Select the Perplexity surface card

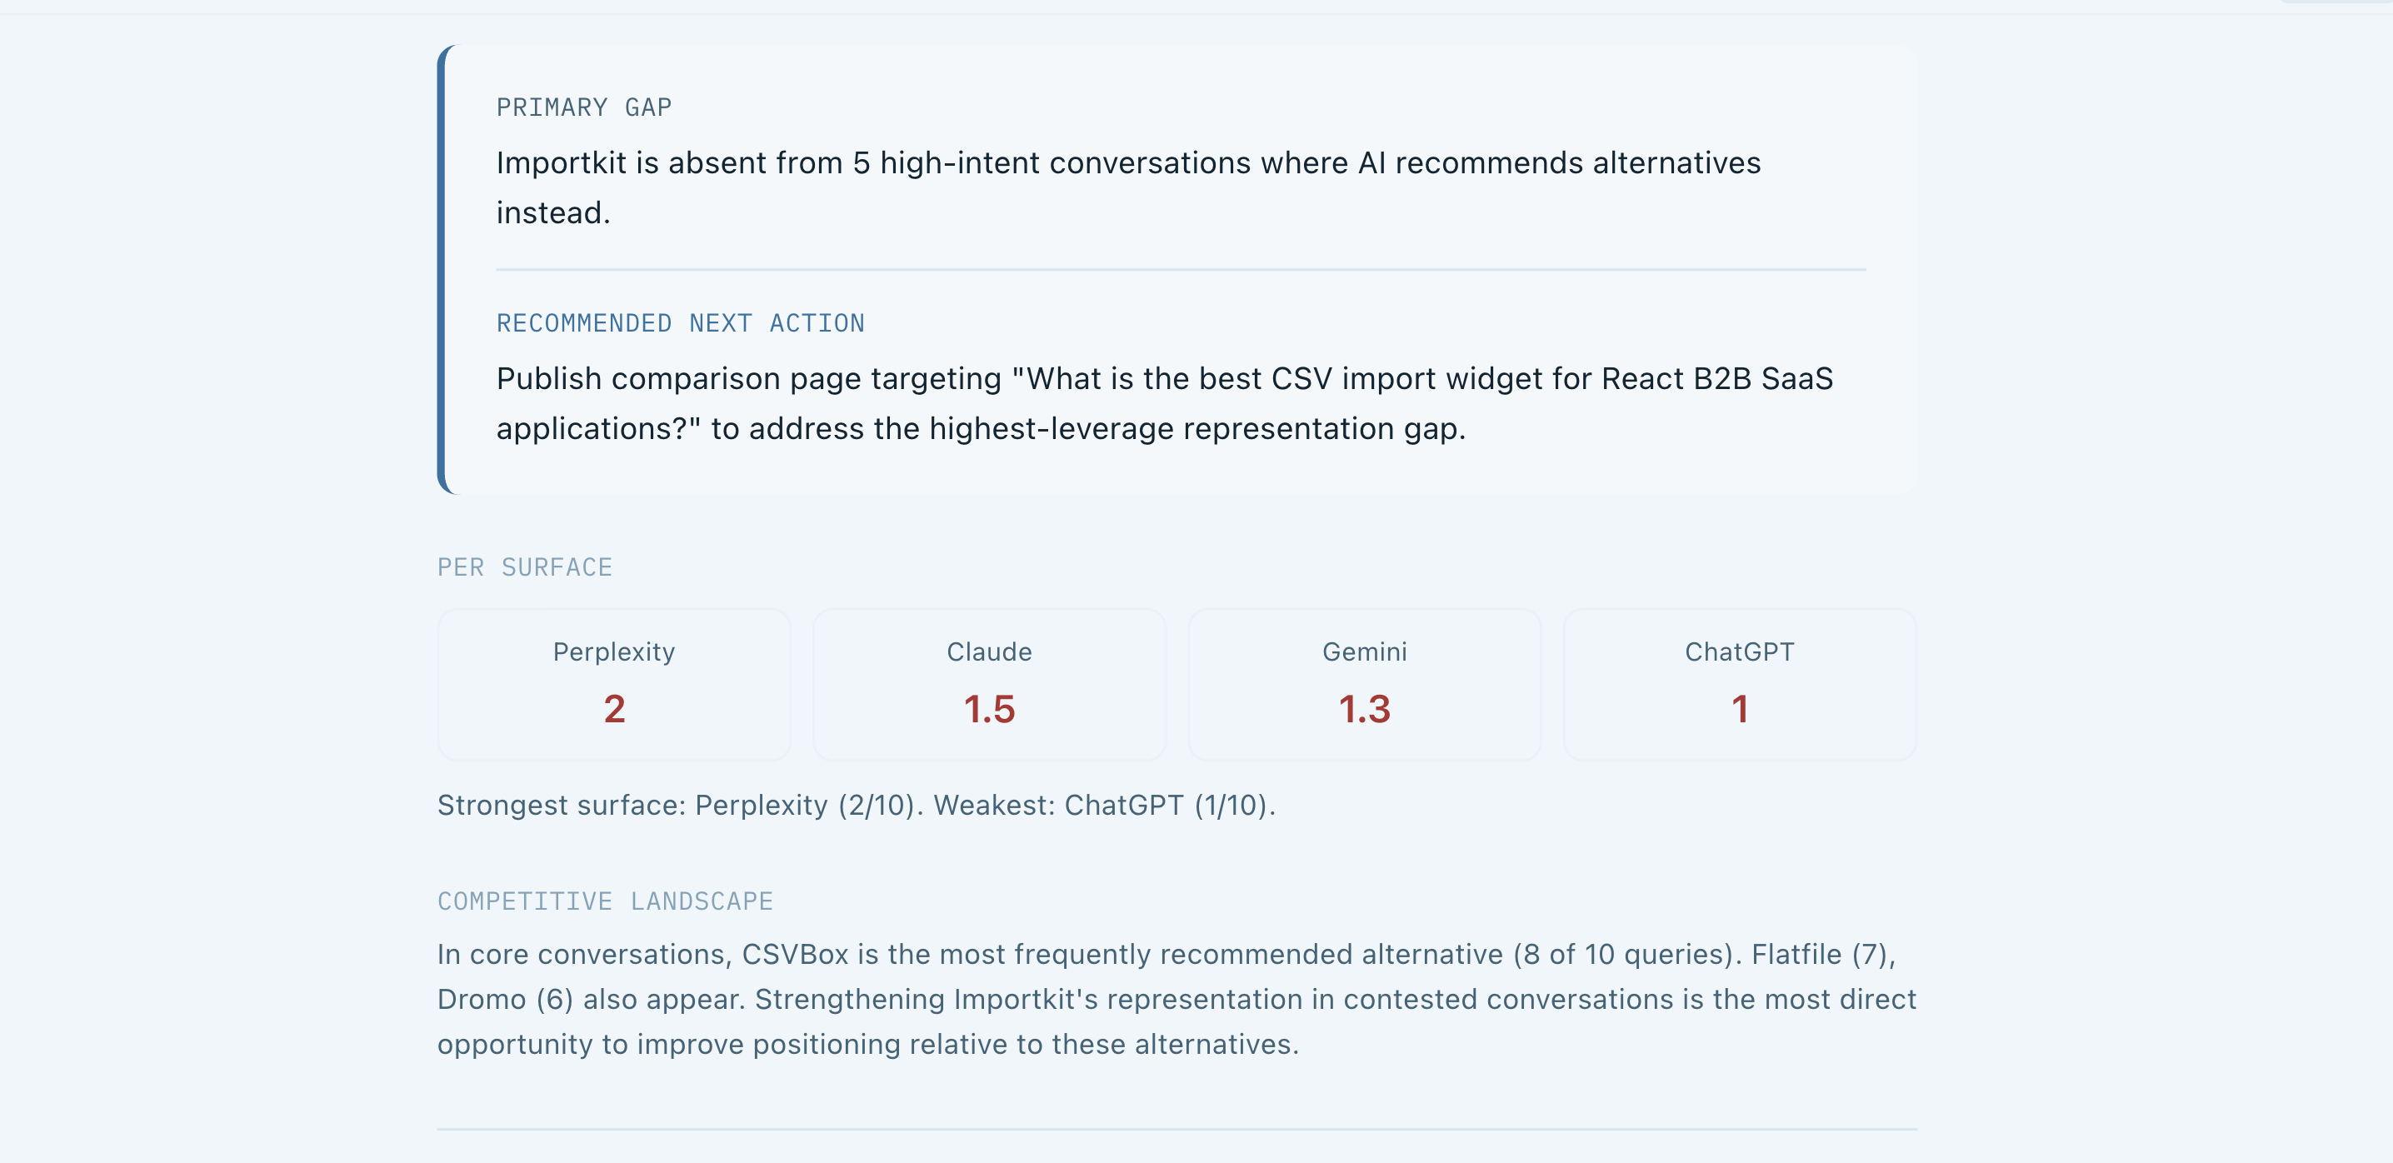(614, 685)
